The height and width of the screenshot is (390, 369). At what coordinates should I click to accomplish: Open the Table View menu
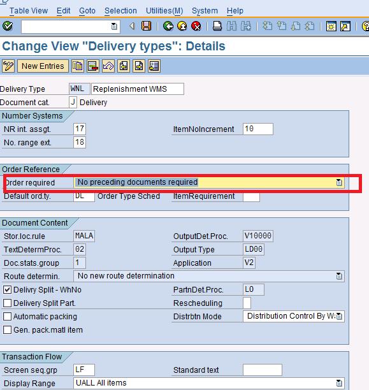[x=29, y=11]
